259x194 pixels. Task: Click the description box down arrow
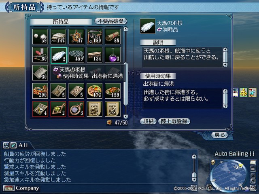click(225, 65)
